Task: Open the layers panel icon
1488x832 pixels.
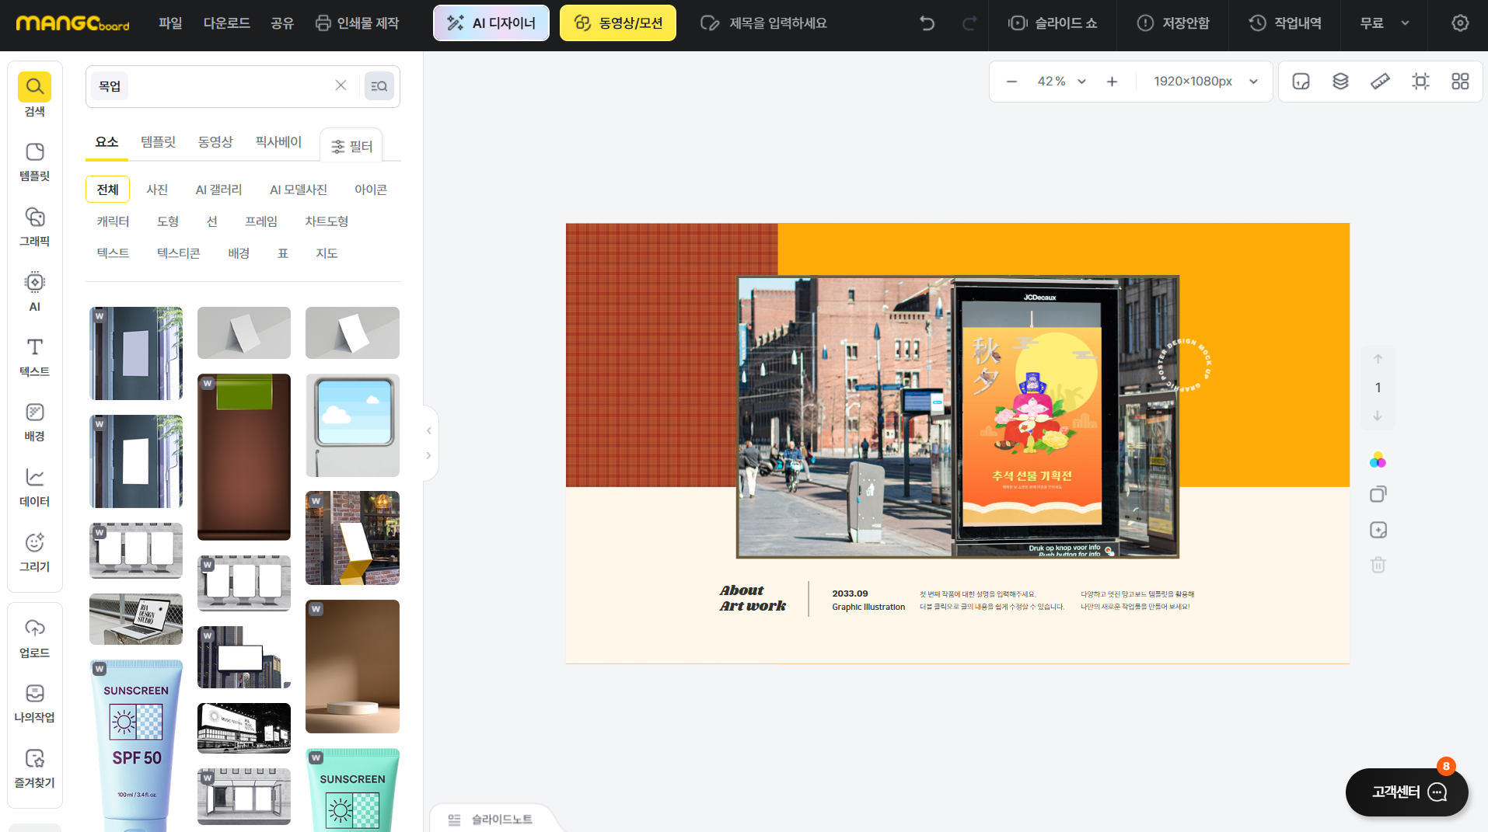Action: tap(1340, 82)
